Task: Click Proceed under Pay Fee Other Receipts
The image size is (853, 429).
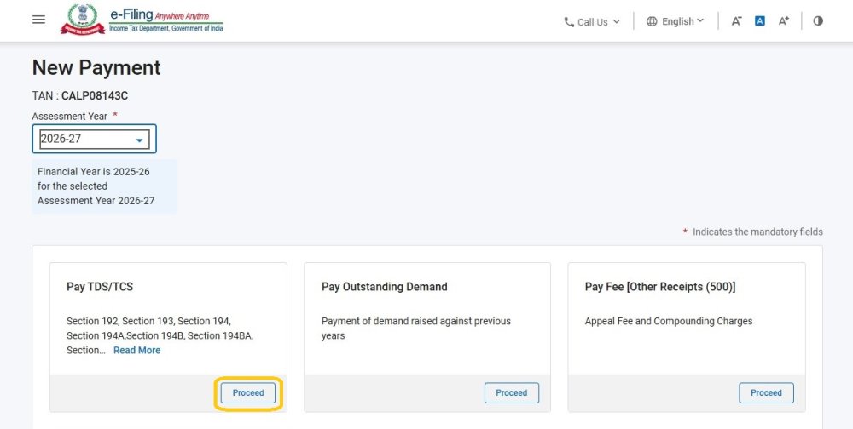Action: [x=766, y=393]
